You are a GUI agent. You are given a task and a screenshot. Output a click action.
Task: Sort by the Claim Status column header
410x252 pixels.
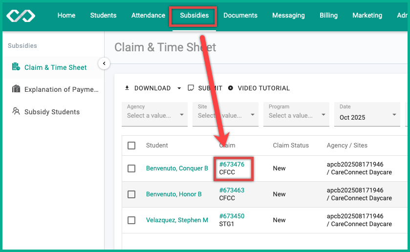tap(291, 146)
